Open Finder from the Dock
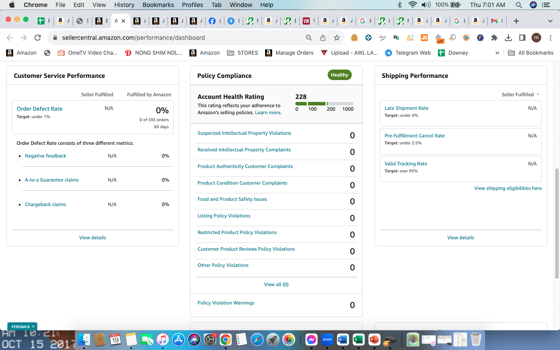The height and width of the screenshot is (350, 560). [84, 339]
